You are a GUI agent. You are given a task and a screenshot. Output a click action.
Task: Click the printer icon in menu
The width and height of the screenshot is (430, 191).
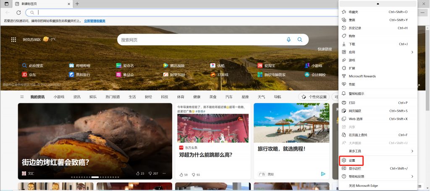click(344, 103)
